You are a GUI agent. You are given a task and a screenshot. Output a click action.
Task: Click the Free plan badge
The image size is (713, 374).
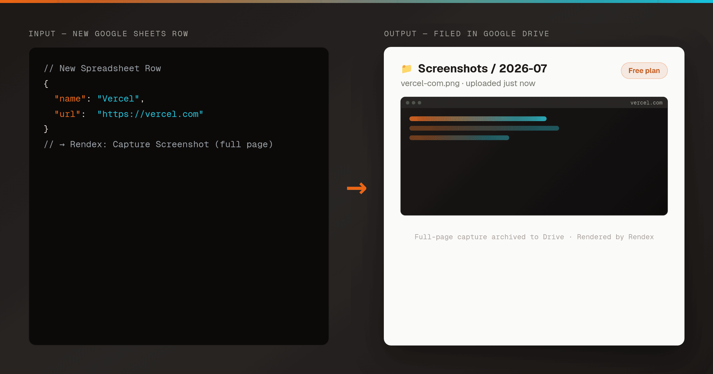coord(644,71)
